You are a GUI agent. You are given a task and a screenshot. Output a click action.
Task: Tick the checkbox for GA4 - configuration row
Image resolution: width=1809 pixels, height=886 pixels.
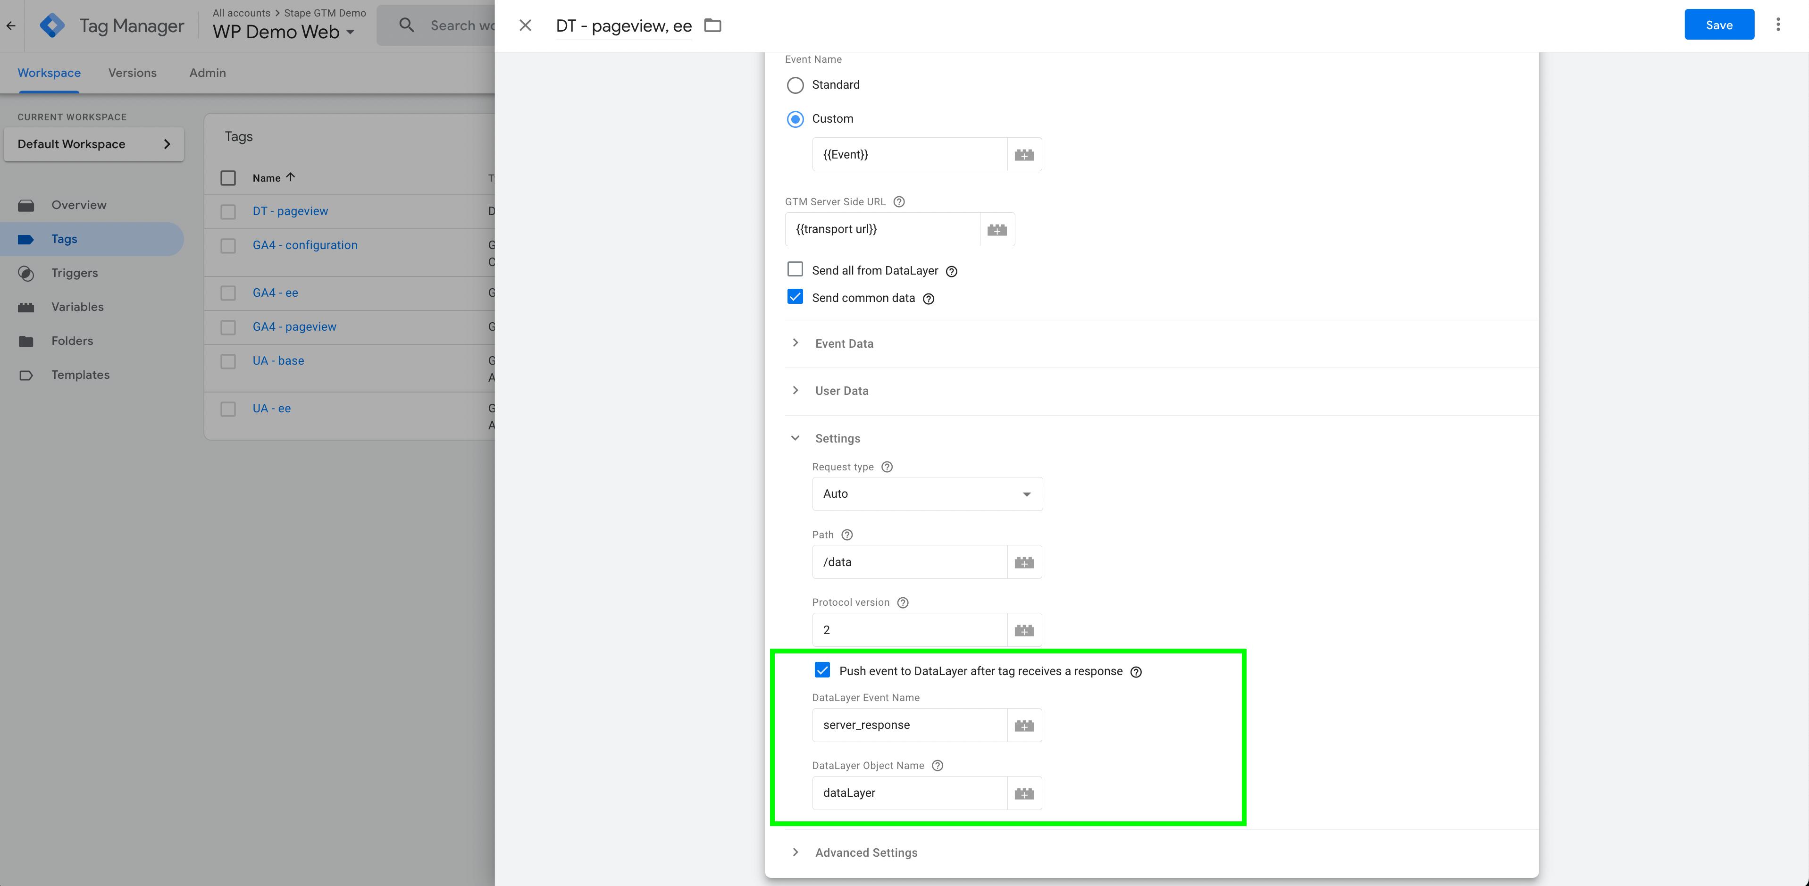pos(228,246)
